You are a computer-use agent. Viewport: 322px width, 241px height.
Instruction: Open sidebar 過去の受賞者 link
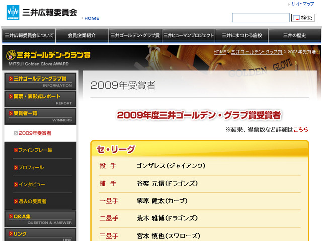click(x=32, y=201)
